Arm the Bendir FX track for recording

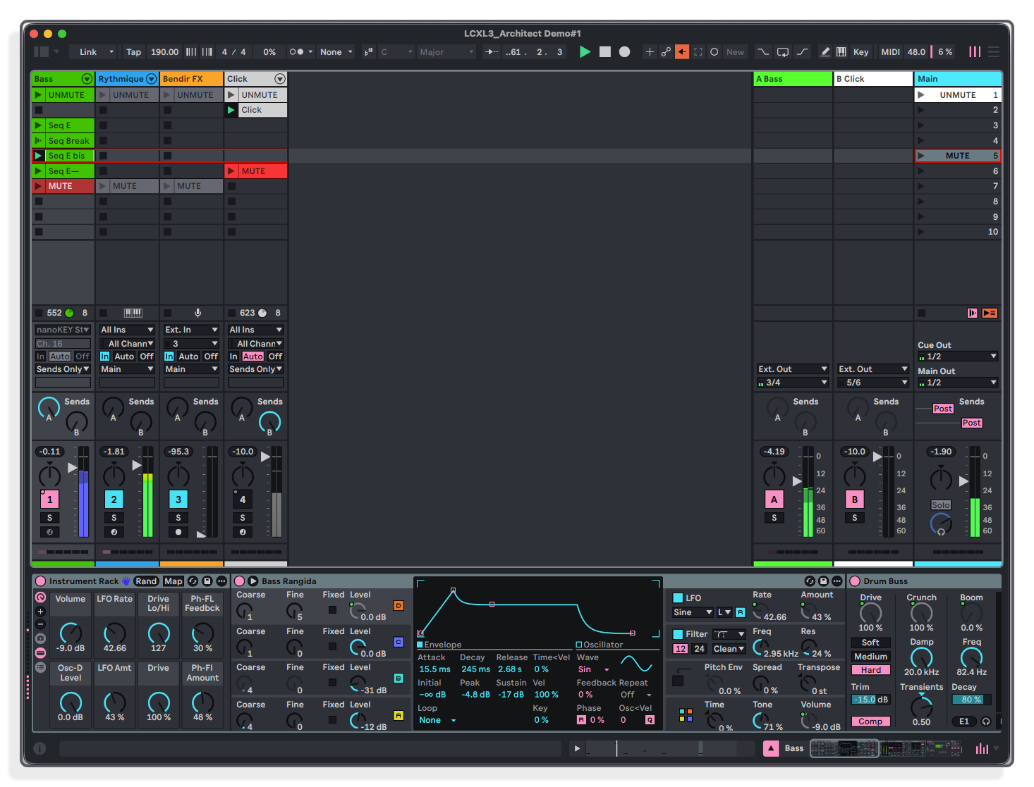point(178,532)
